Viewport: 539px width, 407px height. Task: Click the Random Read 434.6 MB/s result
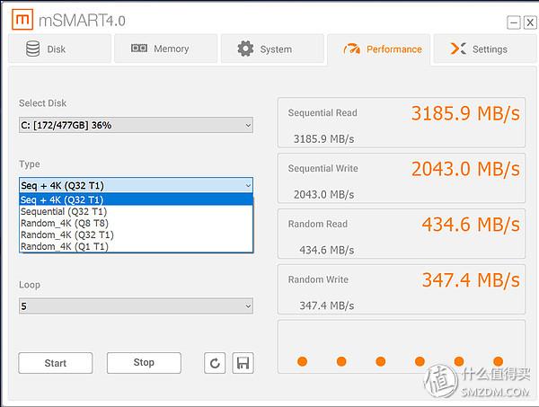471,225
